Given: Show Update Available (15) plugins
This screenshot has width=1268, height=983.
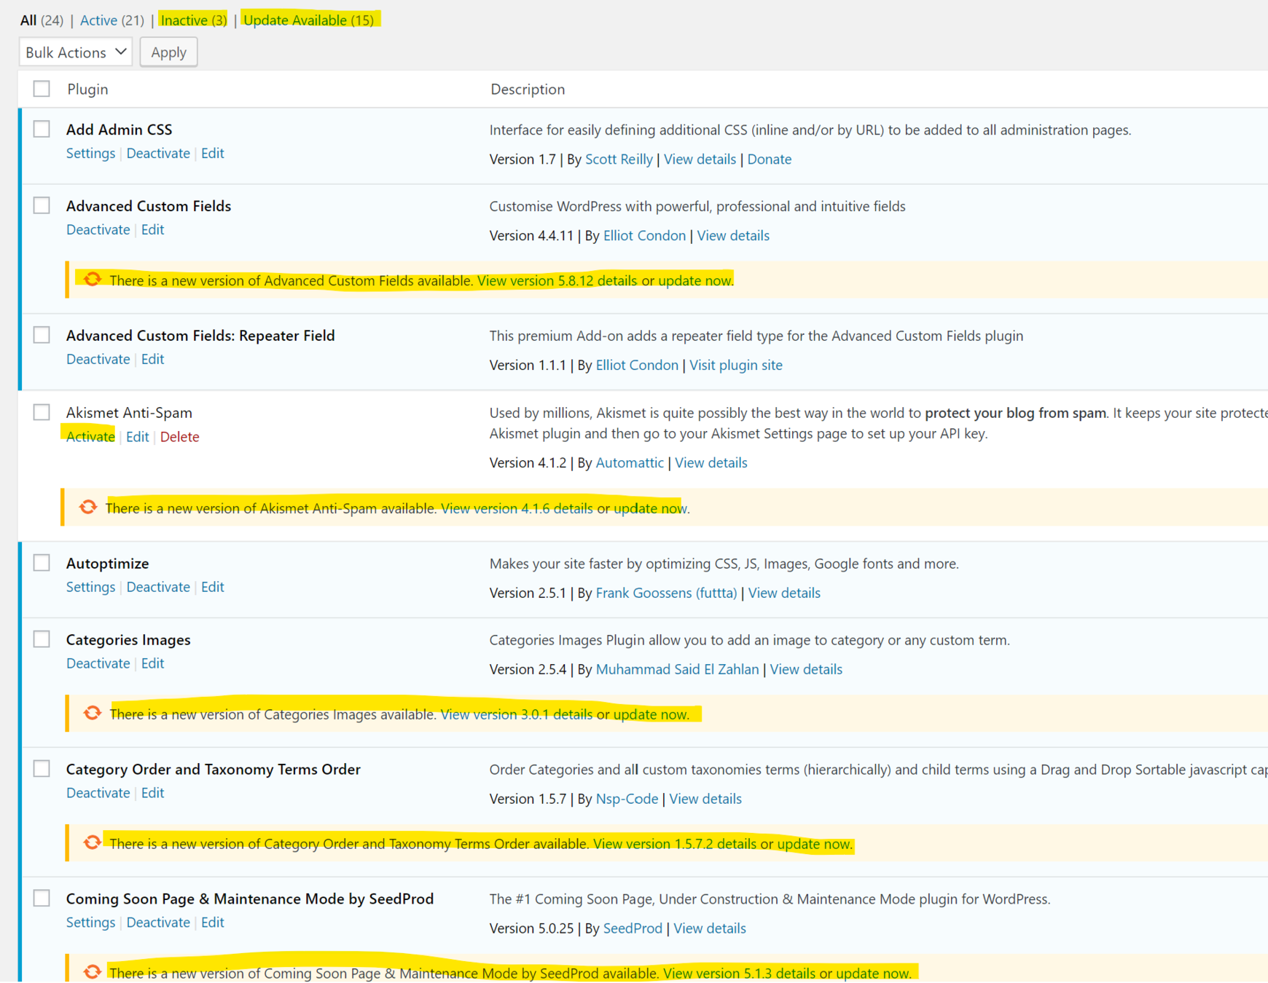Looking at the screenshot, I should tap(309, 20).
